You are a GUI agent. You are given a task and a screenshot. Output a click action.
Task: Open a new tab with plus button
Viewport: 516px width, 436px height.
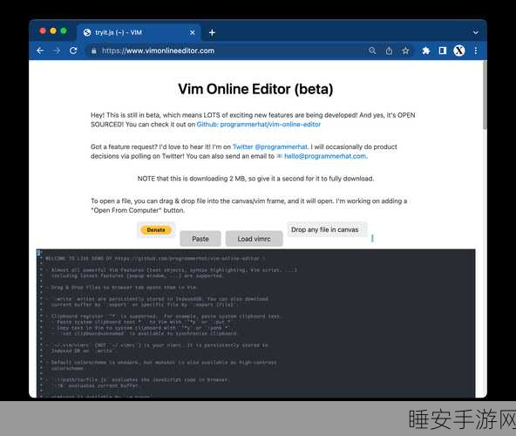pyautogui.click(x=212, y=32)
